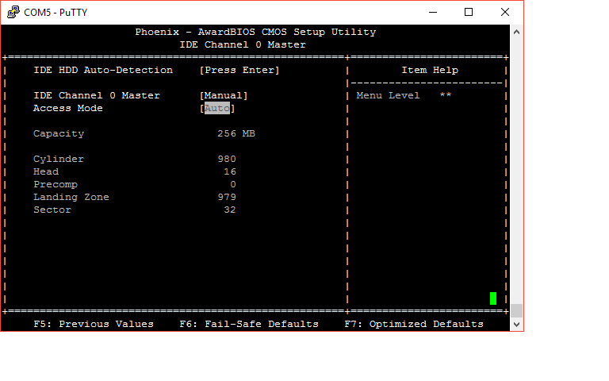Select the [Manual] channel master value
Image resolution: width=609 pixels, height=381 pixels.
[224, 95]
